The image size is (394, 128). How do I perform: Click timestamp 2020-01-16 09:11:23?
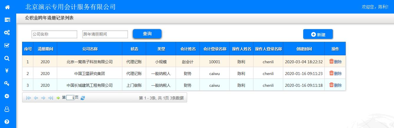[304, 74]
